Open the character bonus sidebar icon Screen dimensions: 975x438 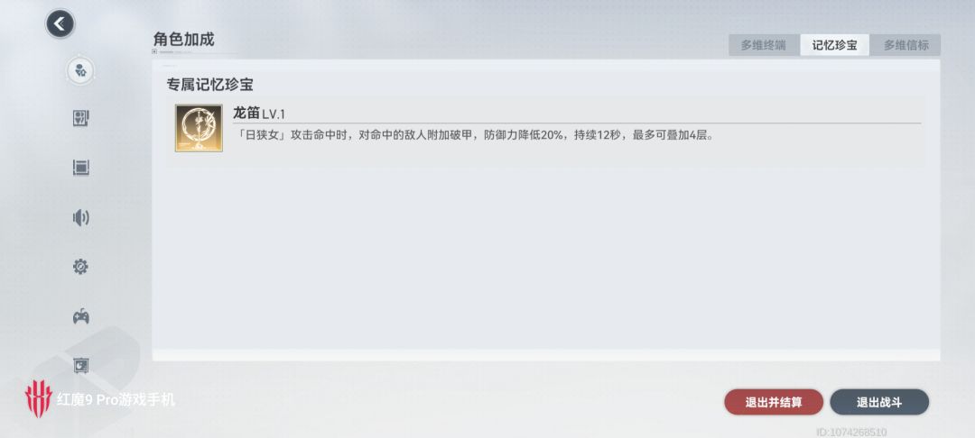(81, 70)
